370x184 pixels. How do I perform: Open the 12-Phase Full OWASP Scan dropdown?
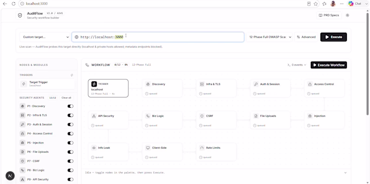coord(269,37)
